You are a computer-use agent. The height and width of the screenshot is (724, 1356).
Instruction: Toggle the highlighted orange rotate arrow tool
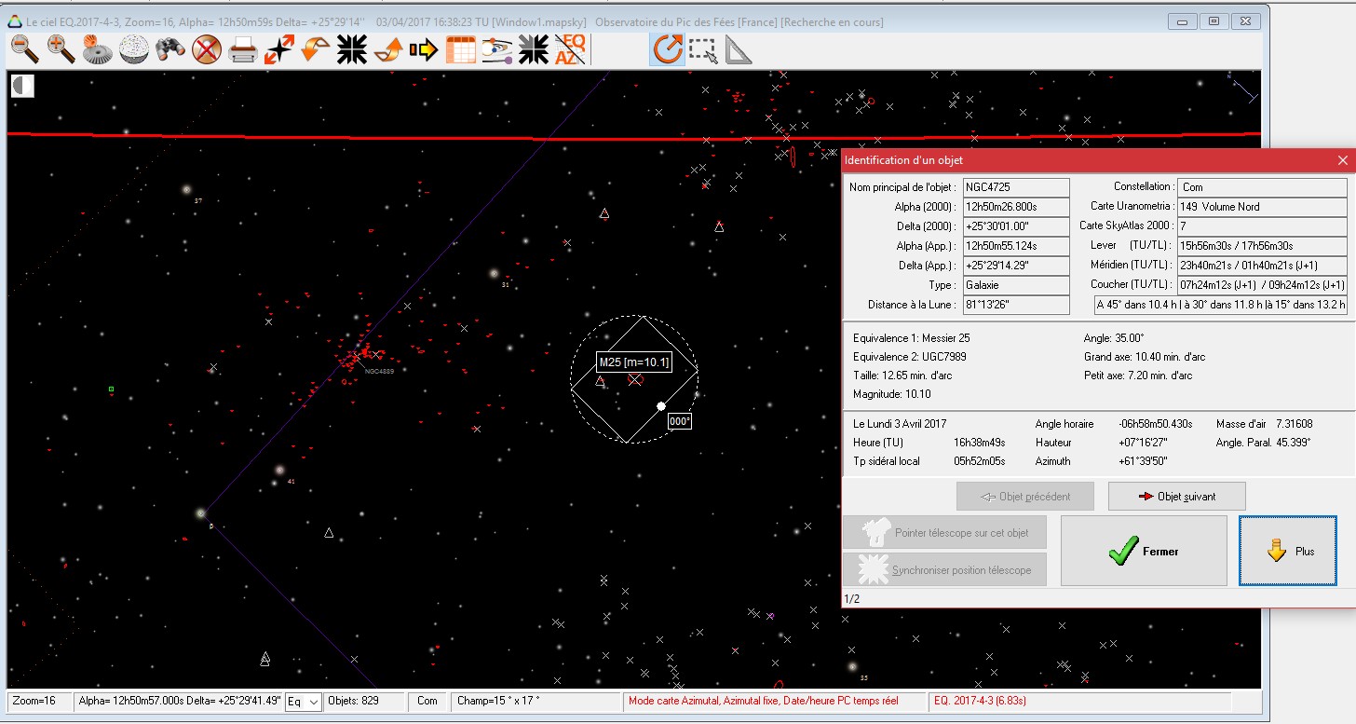[x=667, y=49]
